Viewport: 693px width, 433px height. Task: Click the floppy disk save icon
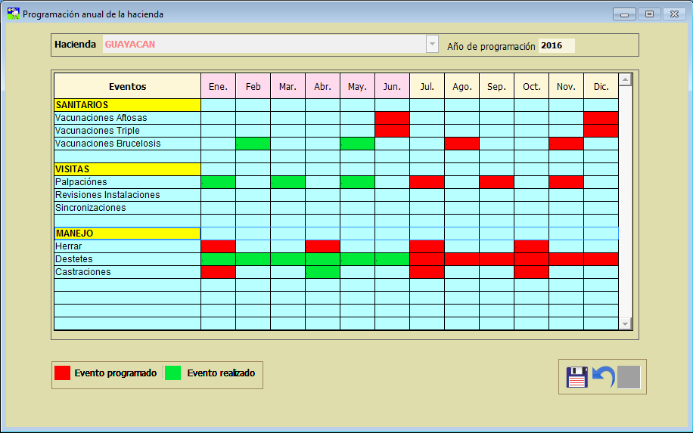tap(577, 377)
